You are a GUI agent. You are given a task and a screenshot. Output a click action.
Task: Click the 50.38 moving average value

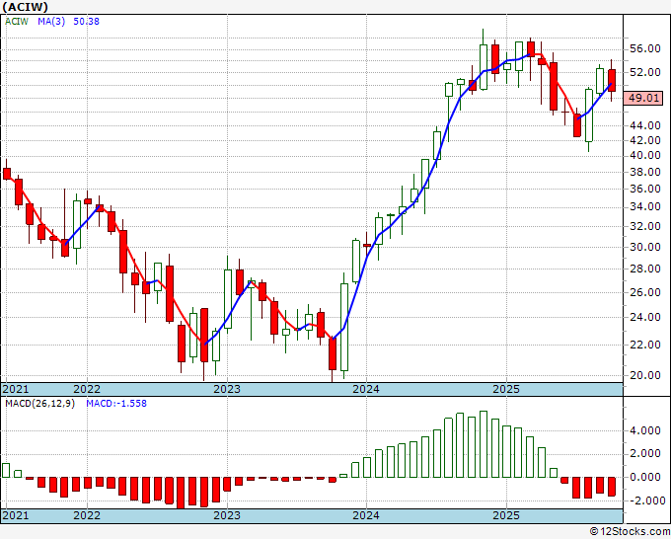pyautogui.click(x=87, y=21)
